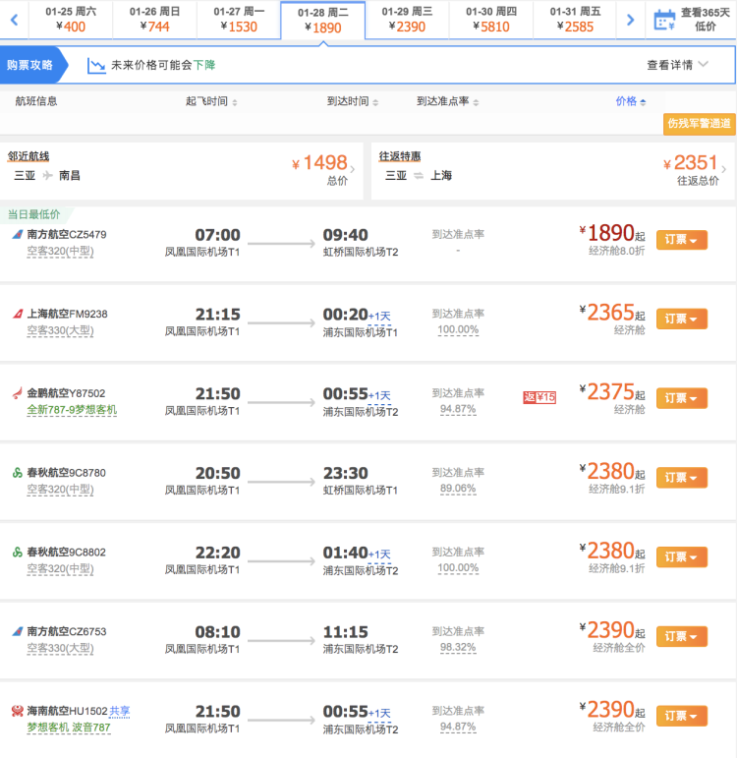Click the Suparna Airlines Y87502 logo
Image resolution: width=737 pixels, height=758 pixels.
17,393
